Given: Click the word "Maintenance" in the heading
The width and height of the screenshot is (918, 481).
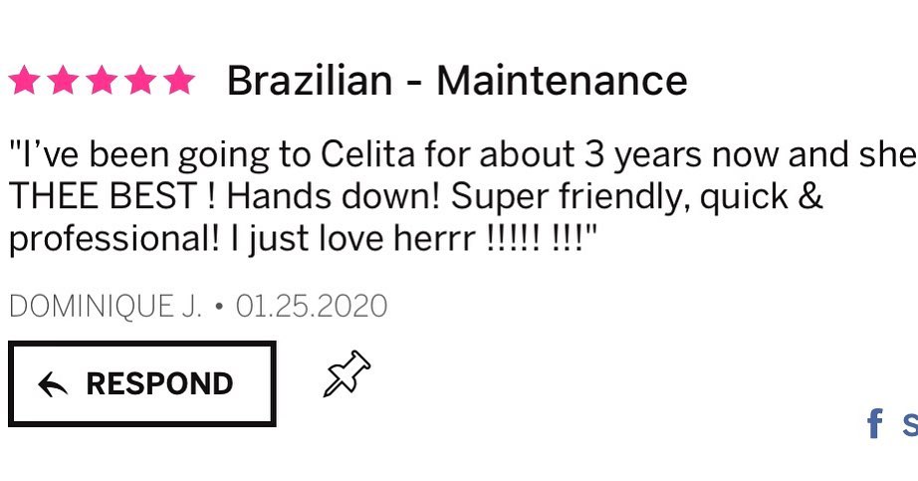Looking at the screenshot, I should click(x=562, y=81).
